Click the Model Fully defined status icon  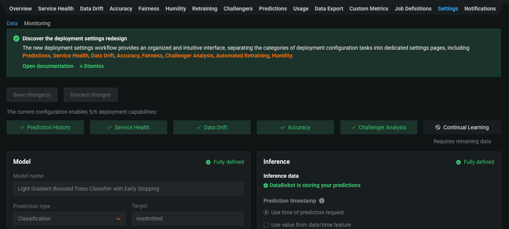[208, 162]
